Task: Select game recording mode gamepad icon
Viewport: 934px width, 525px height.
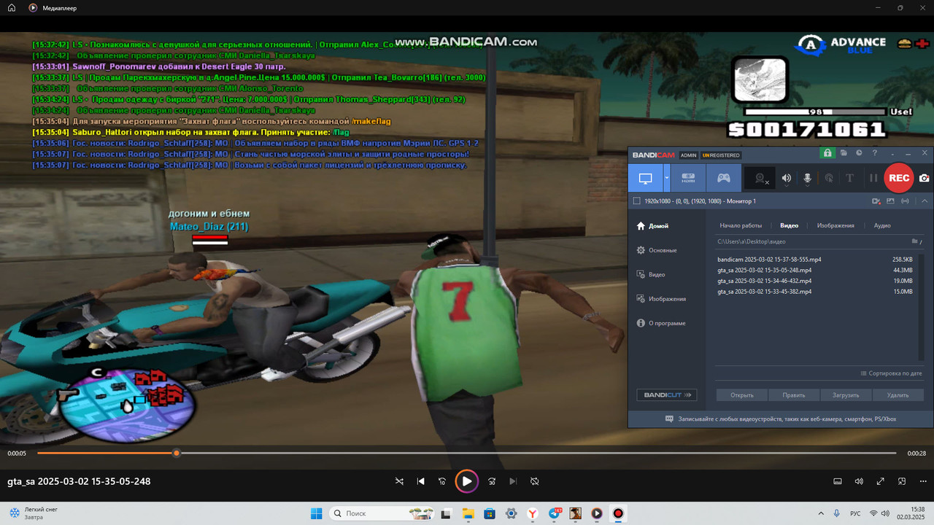Action: coord(723,178)
